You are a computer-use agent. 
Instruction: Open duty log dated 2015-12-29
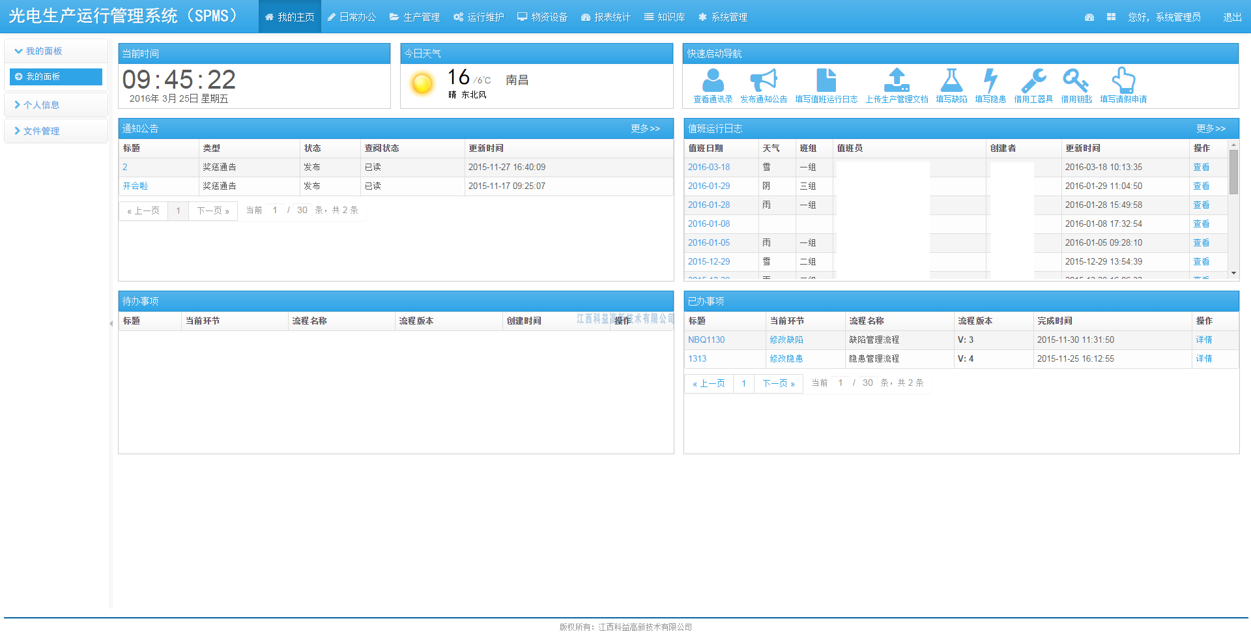(x=709, y=261)
